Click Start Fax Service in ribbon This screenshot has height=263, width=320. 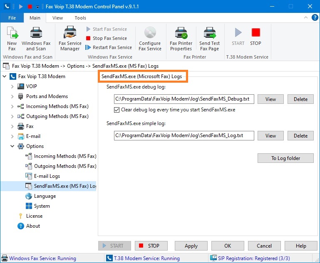tap(107, 29)
